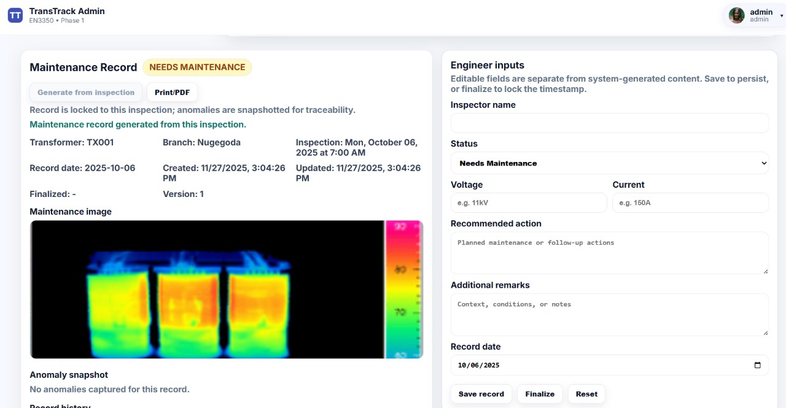
Task: Click the Print/PDF button
Action: [x=172, y=92]
